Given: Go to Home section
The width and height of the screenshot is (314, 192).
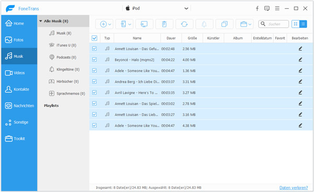Looking at the screenshot, I should click(19, 24).
